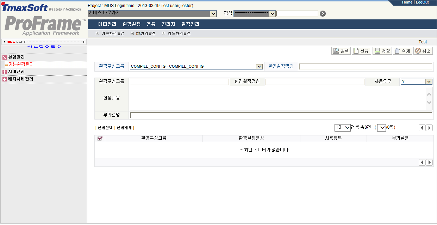Click the 검색 search toolbar button
Viewport: 437px width, 225px height.
(x=341, y=51)
